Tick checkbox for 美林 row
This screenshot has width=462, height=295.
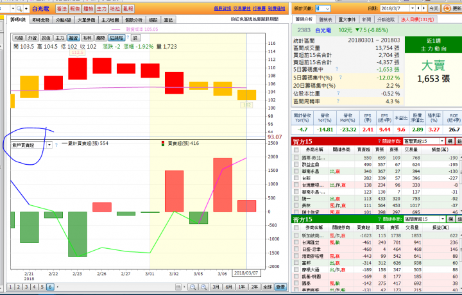click(x=296, y=205)
